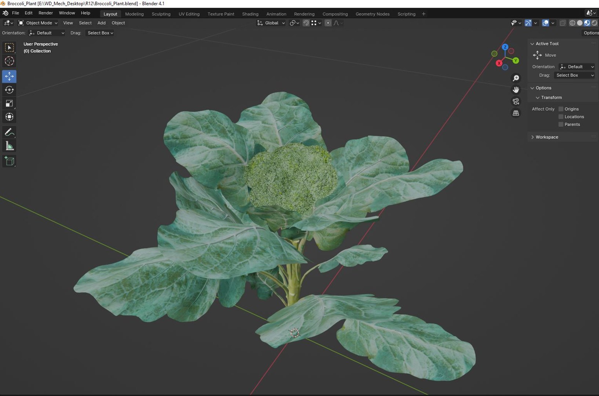Open Orientation Default dropdown in header
The height and width of the screenshot is (396, 599).
point(47,33)
